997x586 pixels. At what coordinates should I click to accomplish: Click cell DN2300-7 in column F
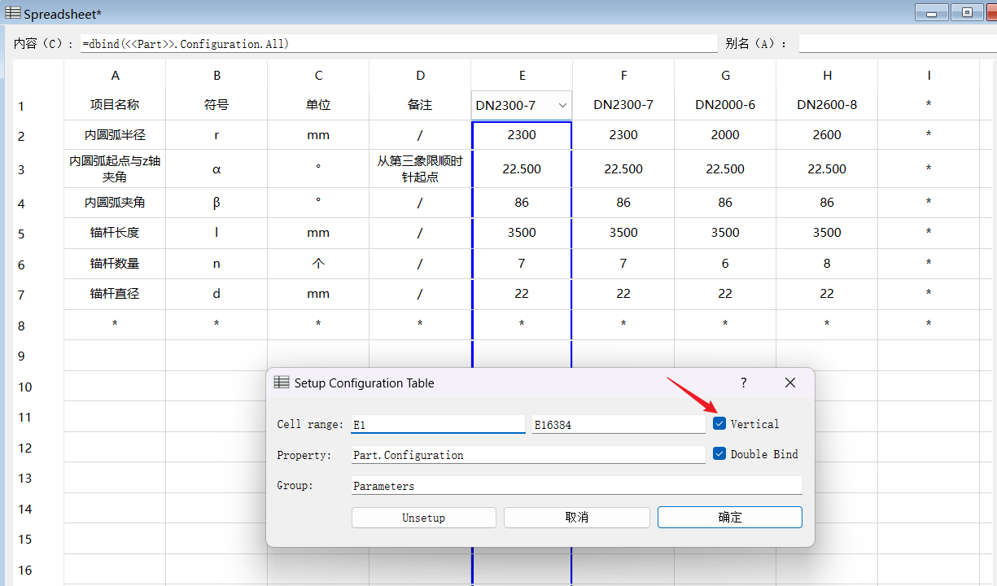pyautogui.click(x=623, y=105)
